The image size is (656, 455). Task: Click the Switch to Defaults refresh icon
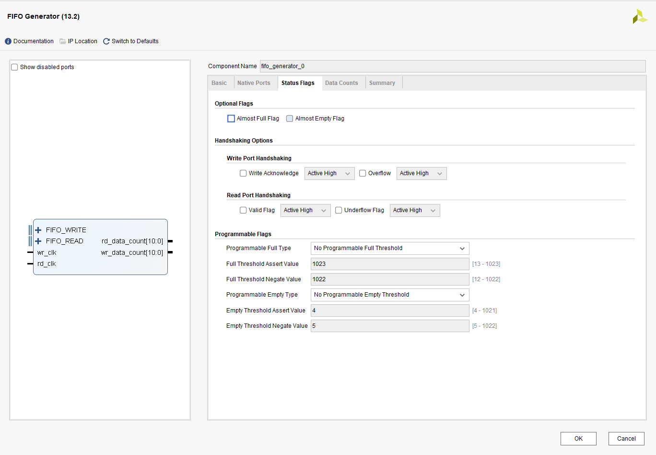(x=106, y=41)
